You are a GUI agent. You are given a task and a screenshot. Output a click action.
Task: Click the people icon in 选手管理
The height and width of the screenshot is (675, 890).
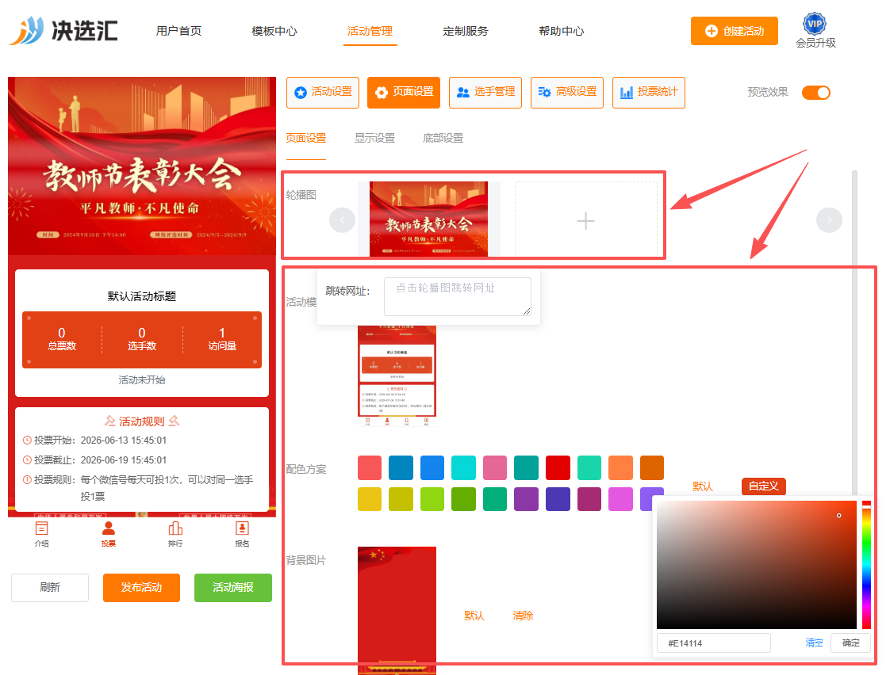463,92
